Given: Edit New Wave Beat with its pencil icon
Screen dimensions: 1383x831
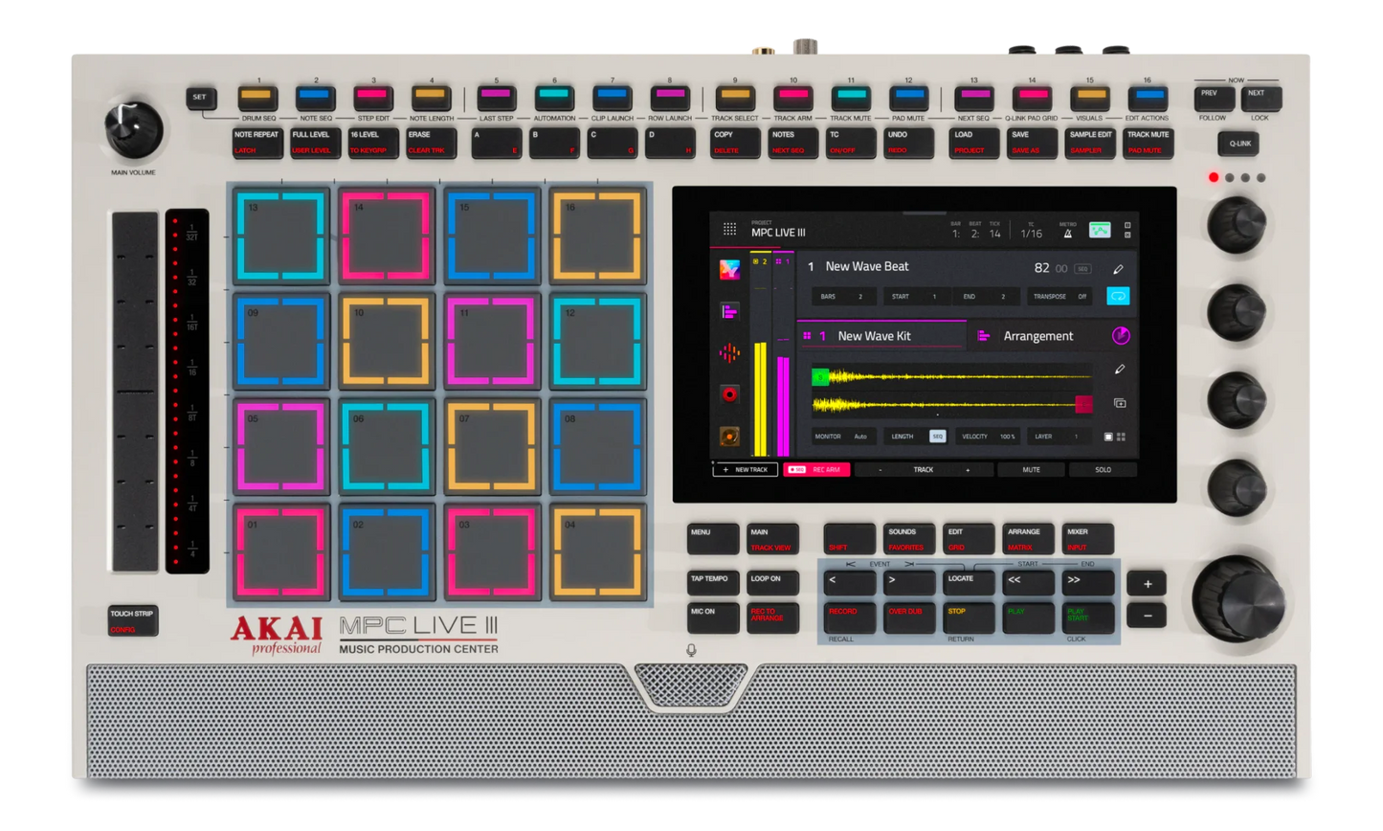Looking at the screenshot, I should 1118,269.
